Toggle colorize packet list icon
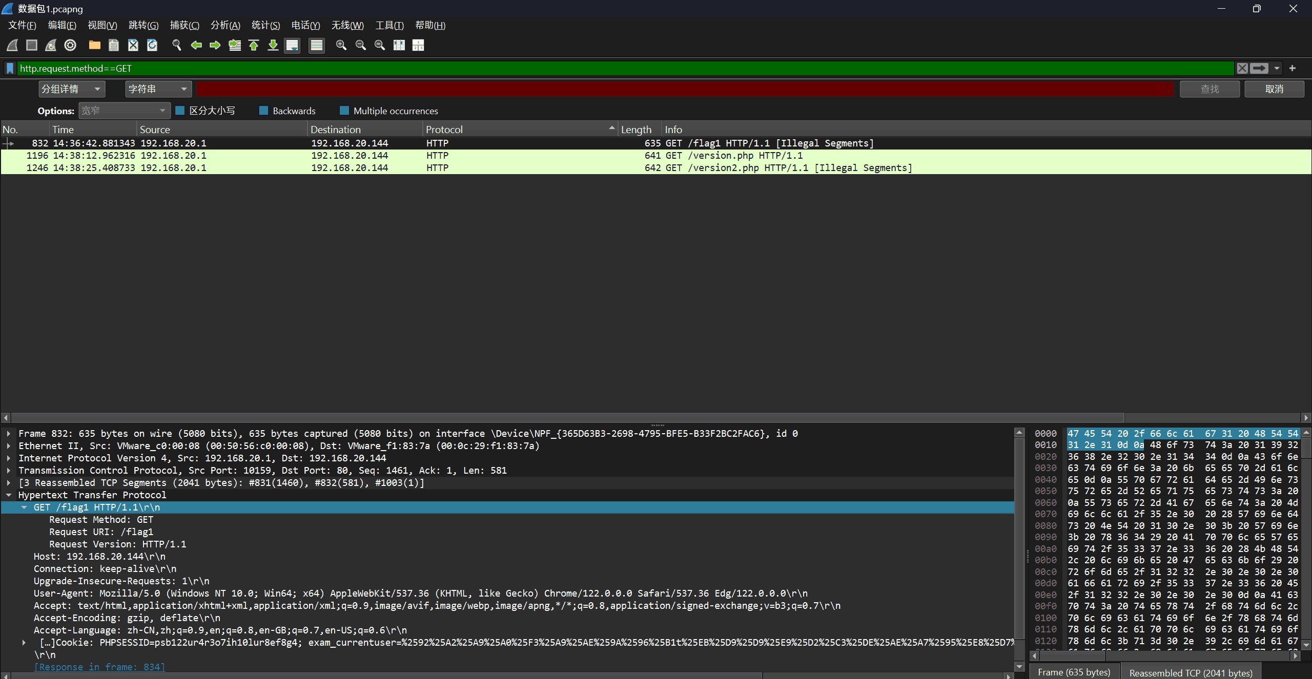The height and width of the screenshot is (679, 1312). (x=317, y=45)
